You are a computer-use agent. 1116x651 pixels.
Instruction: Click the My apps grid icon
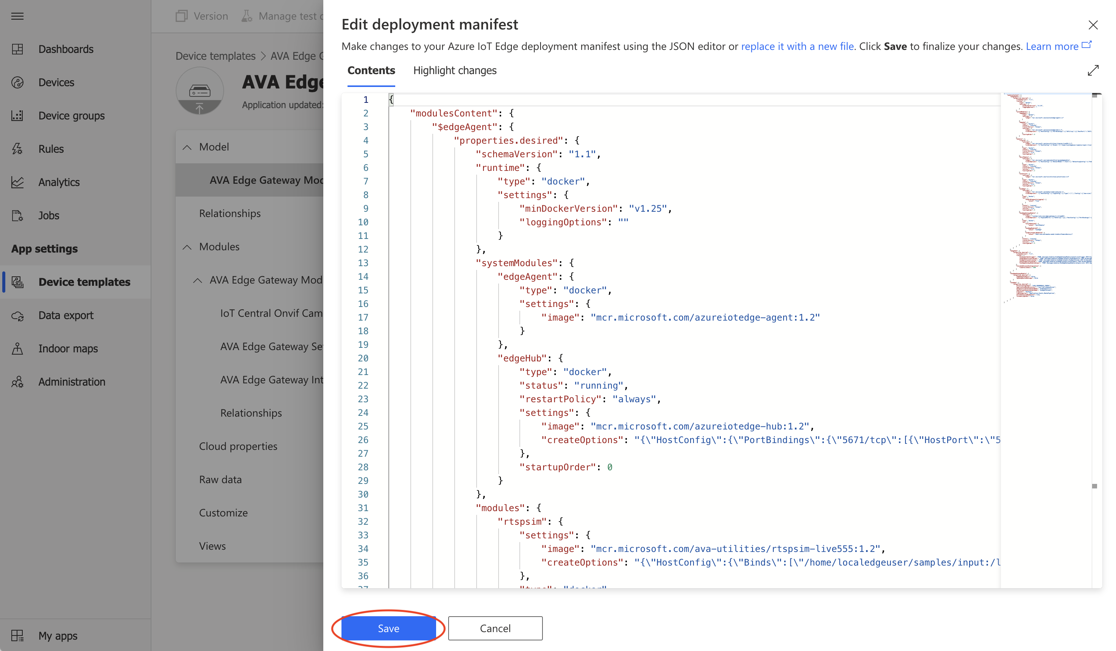coord(17,635)
